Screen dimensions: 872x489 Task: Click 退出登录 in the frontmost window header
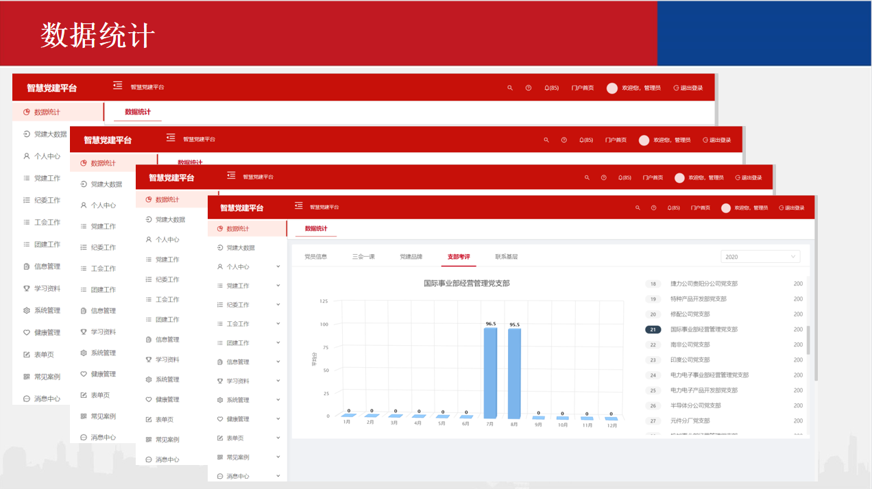(791, 208)
